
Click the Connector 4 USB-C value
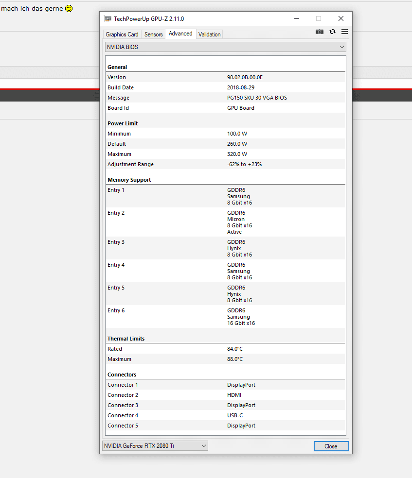pyautogui.click(x=235, y=415)
